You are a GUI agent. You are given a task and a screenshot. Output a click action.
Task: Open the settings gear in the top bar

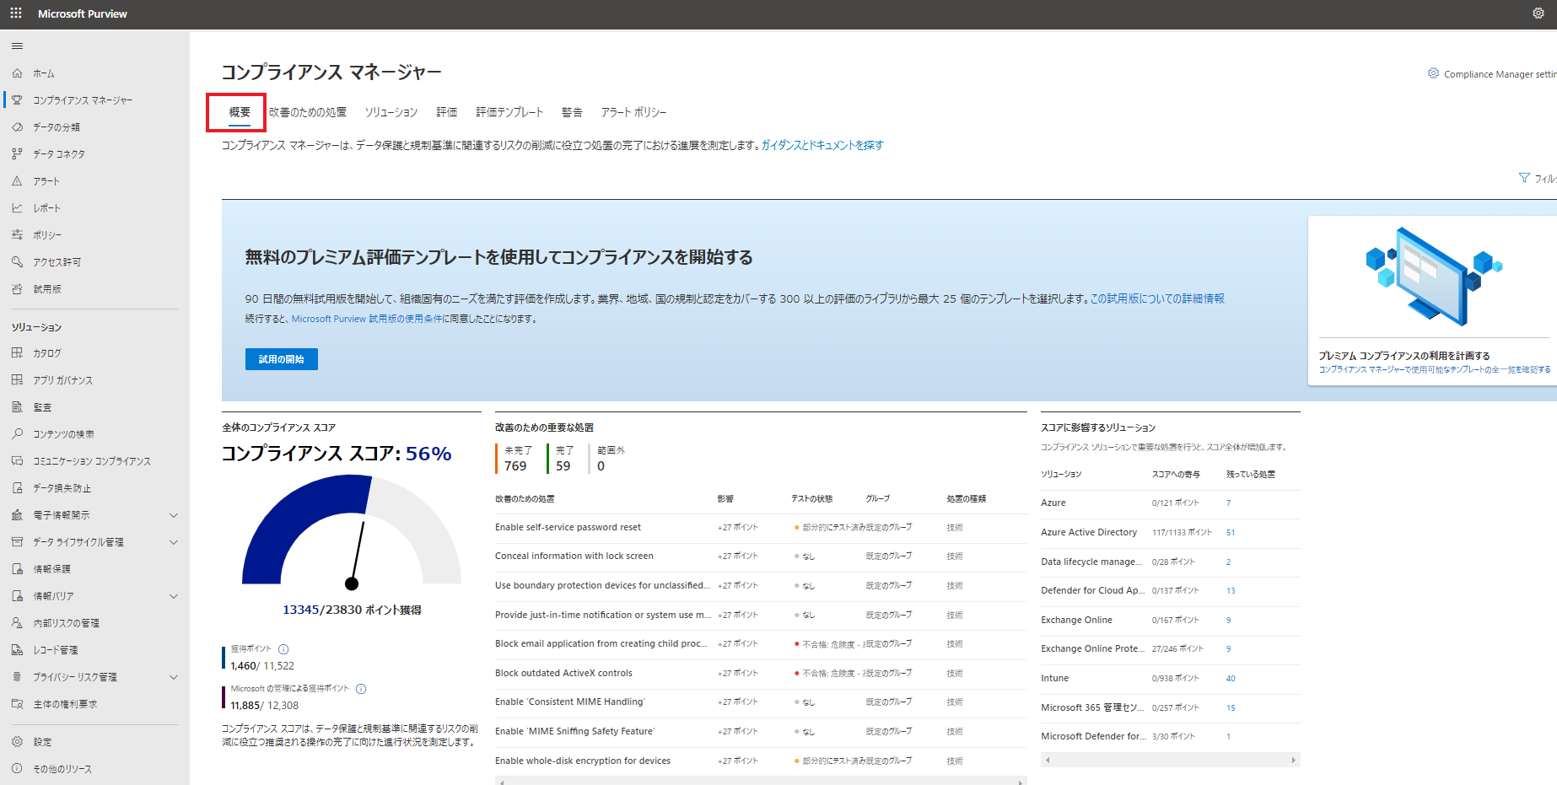click(1538, 13)
